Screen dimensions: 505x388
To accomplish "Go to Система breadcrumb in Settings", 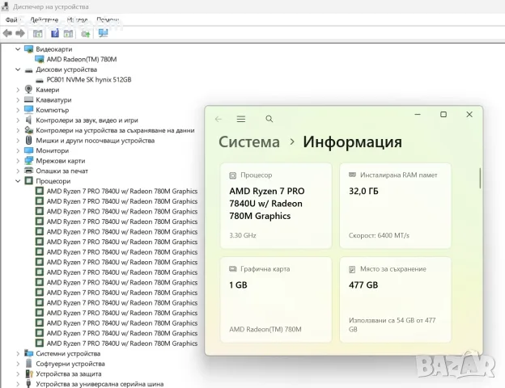I will [249, 142].
